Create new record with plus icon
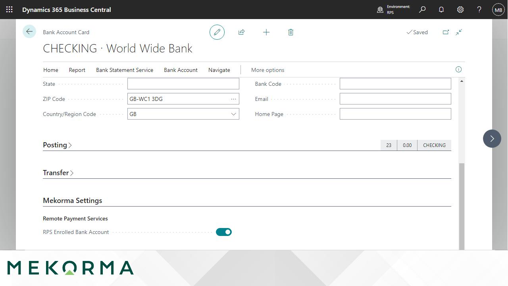Viewport: 508px width, 286px height. [266, 32]
